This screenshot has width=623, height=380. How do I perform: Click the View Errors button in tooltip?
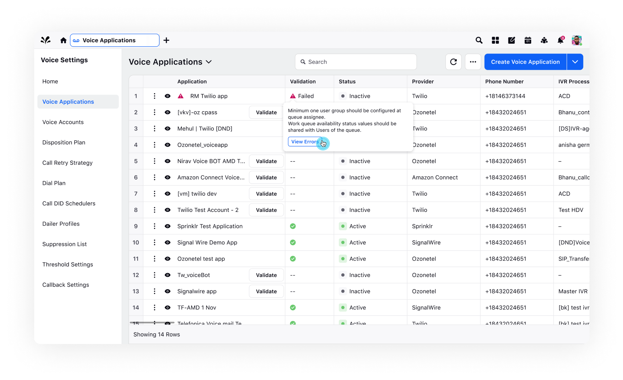(x=305, y=142)
